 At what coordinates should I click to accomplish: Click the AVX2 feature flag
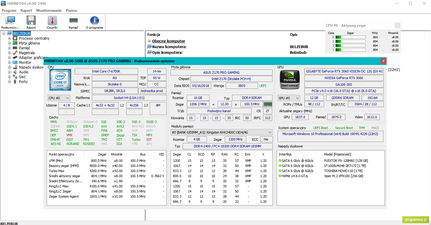[120, 126]
